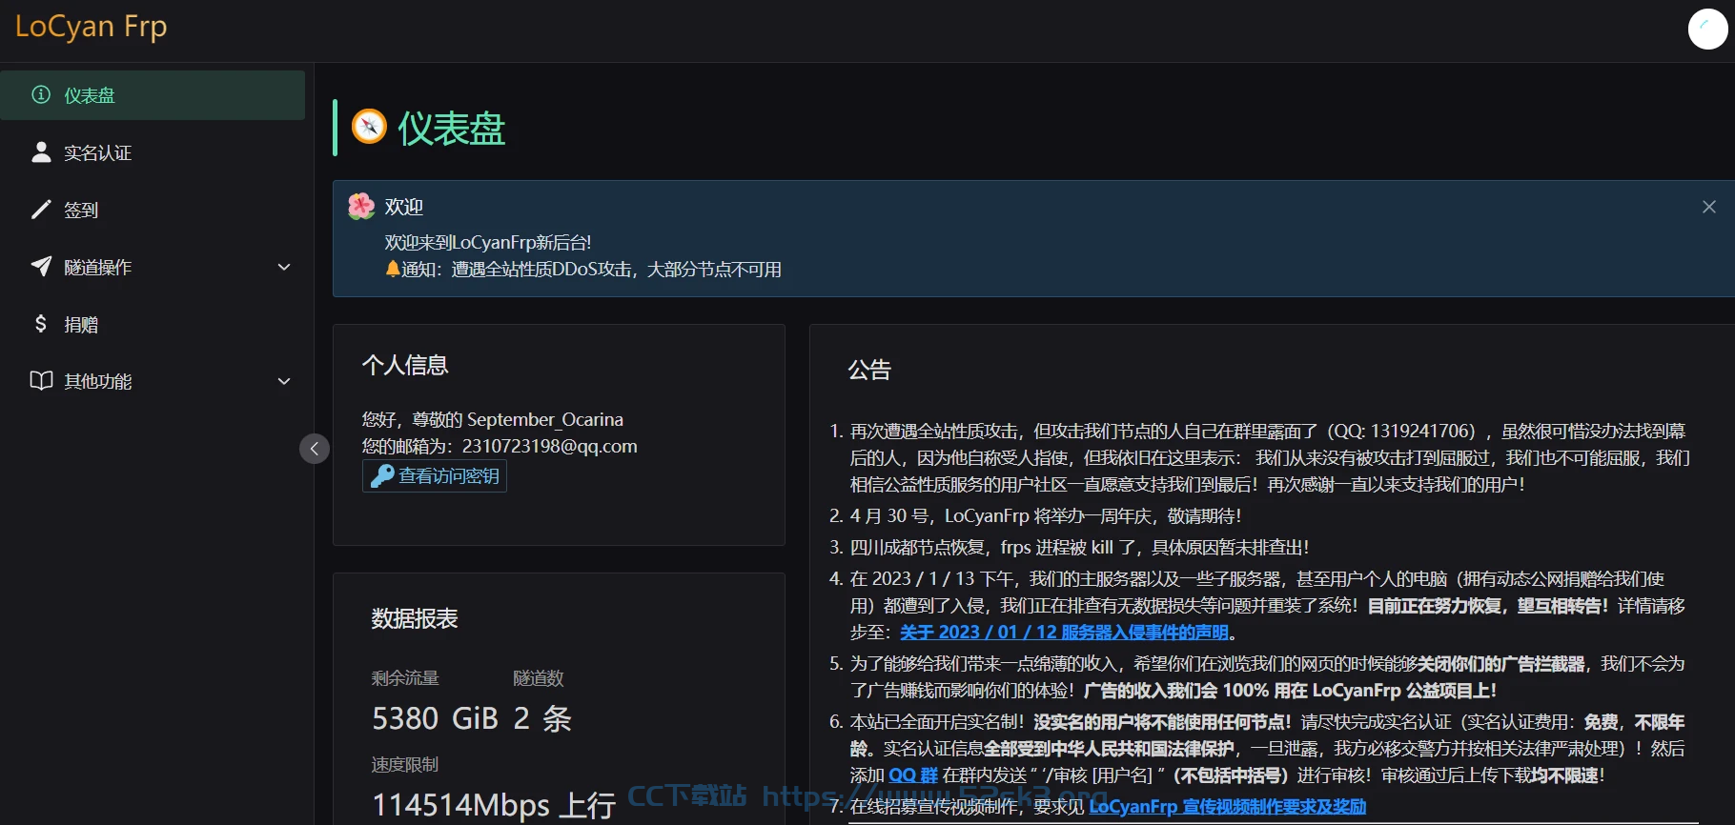
Task: Click the pencil icon next to 签到
Action: tap(41, 209)
